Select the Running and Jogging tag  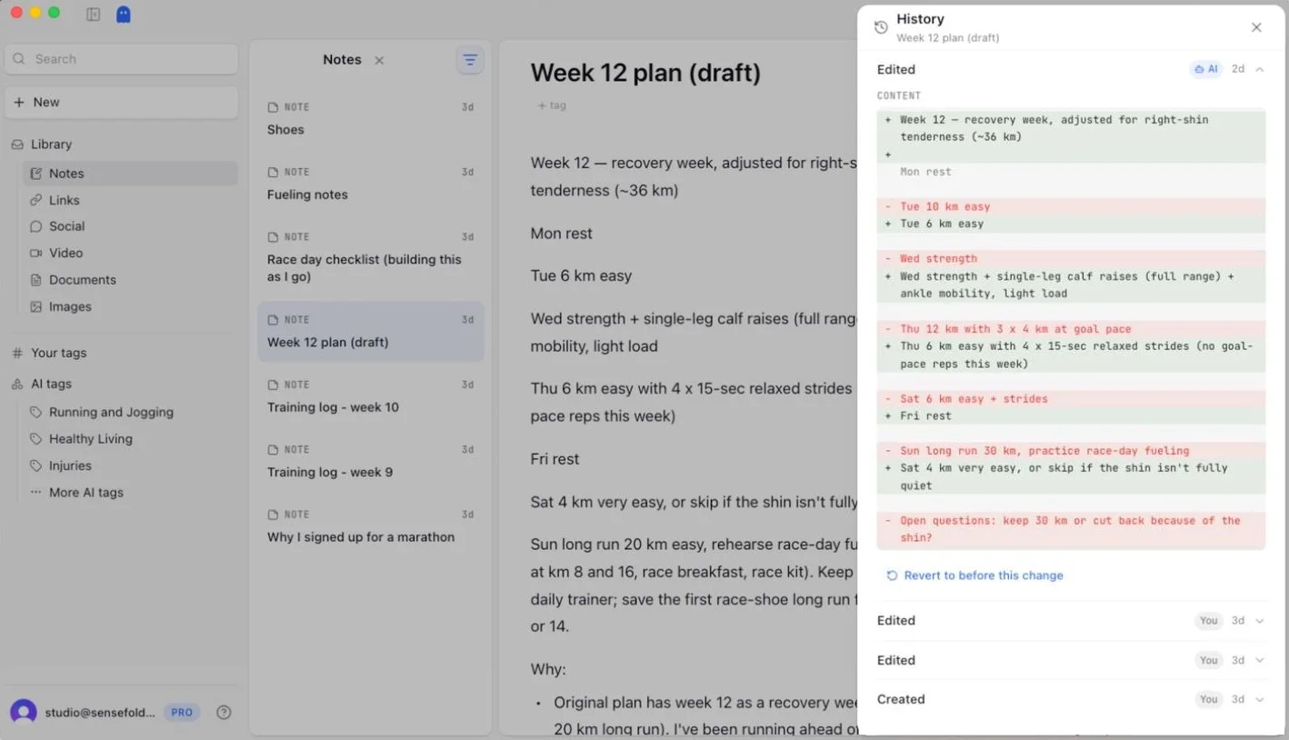[131, 412]
